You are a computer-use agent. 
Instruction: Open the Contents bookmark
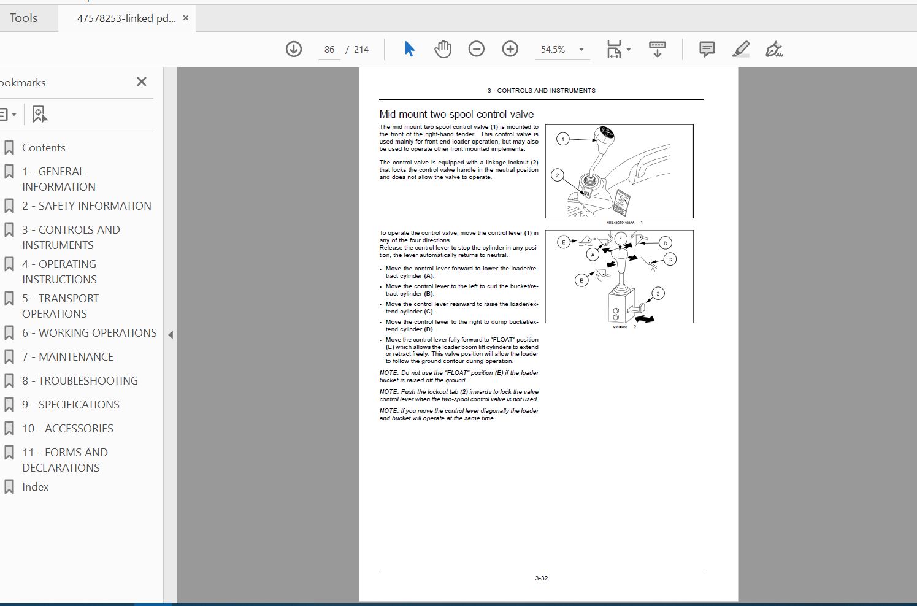(x=44, y=148)
